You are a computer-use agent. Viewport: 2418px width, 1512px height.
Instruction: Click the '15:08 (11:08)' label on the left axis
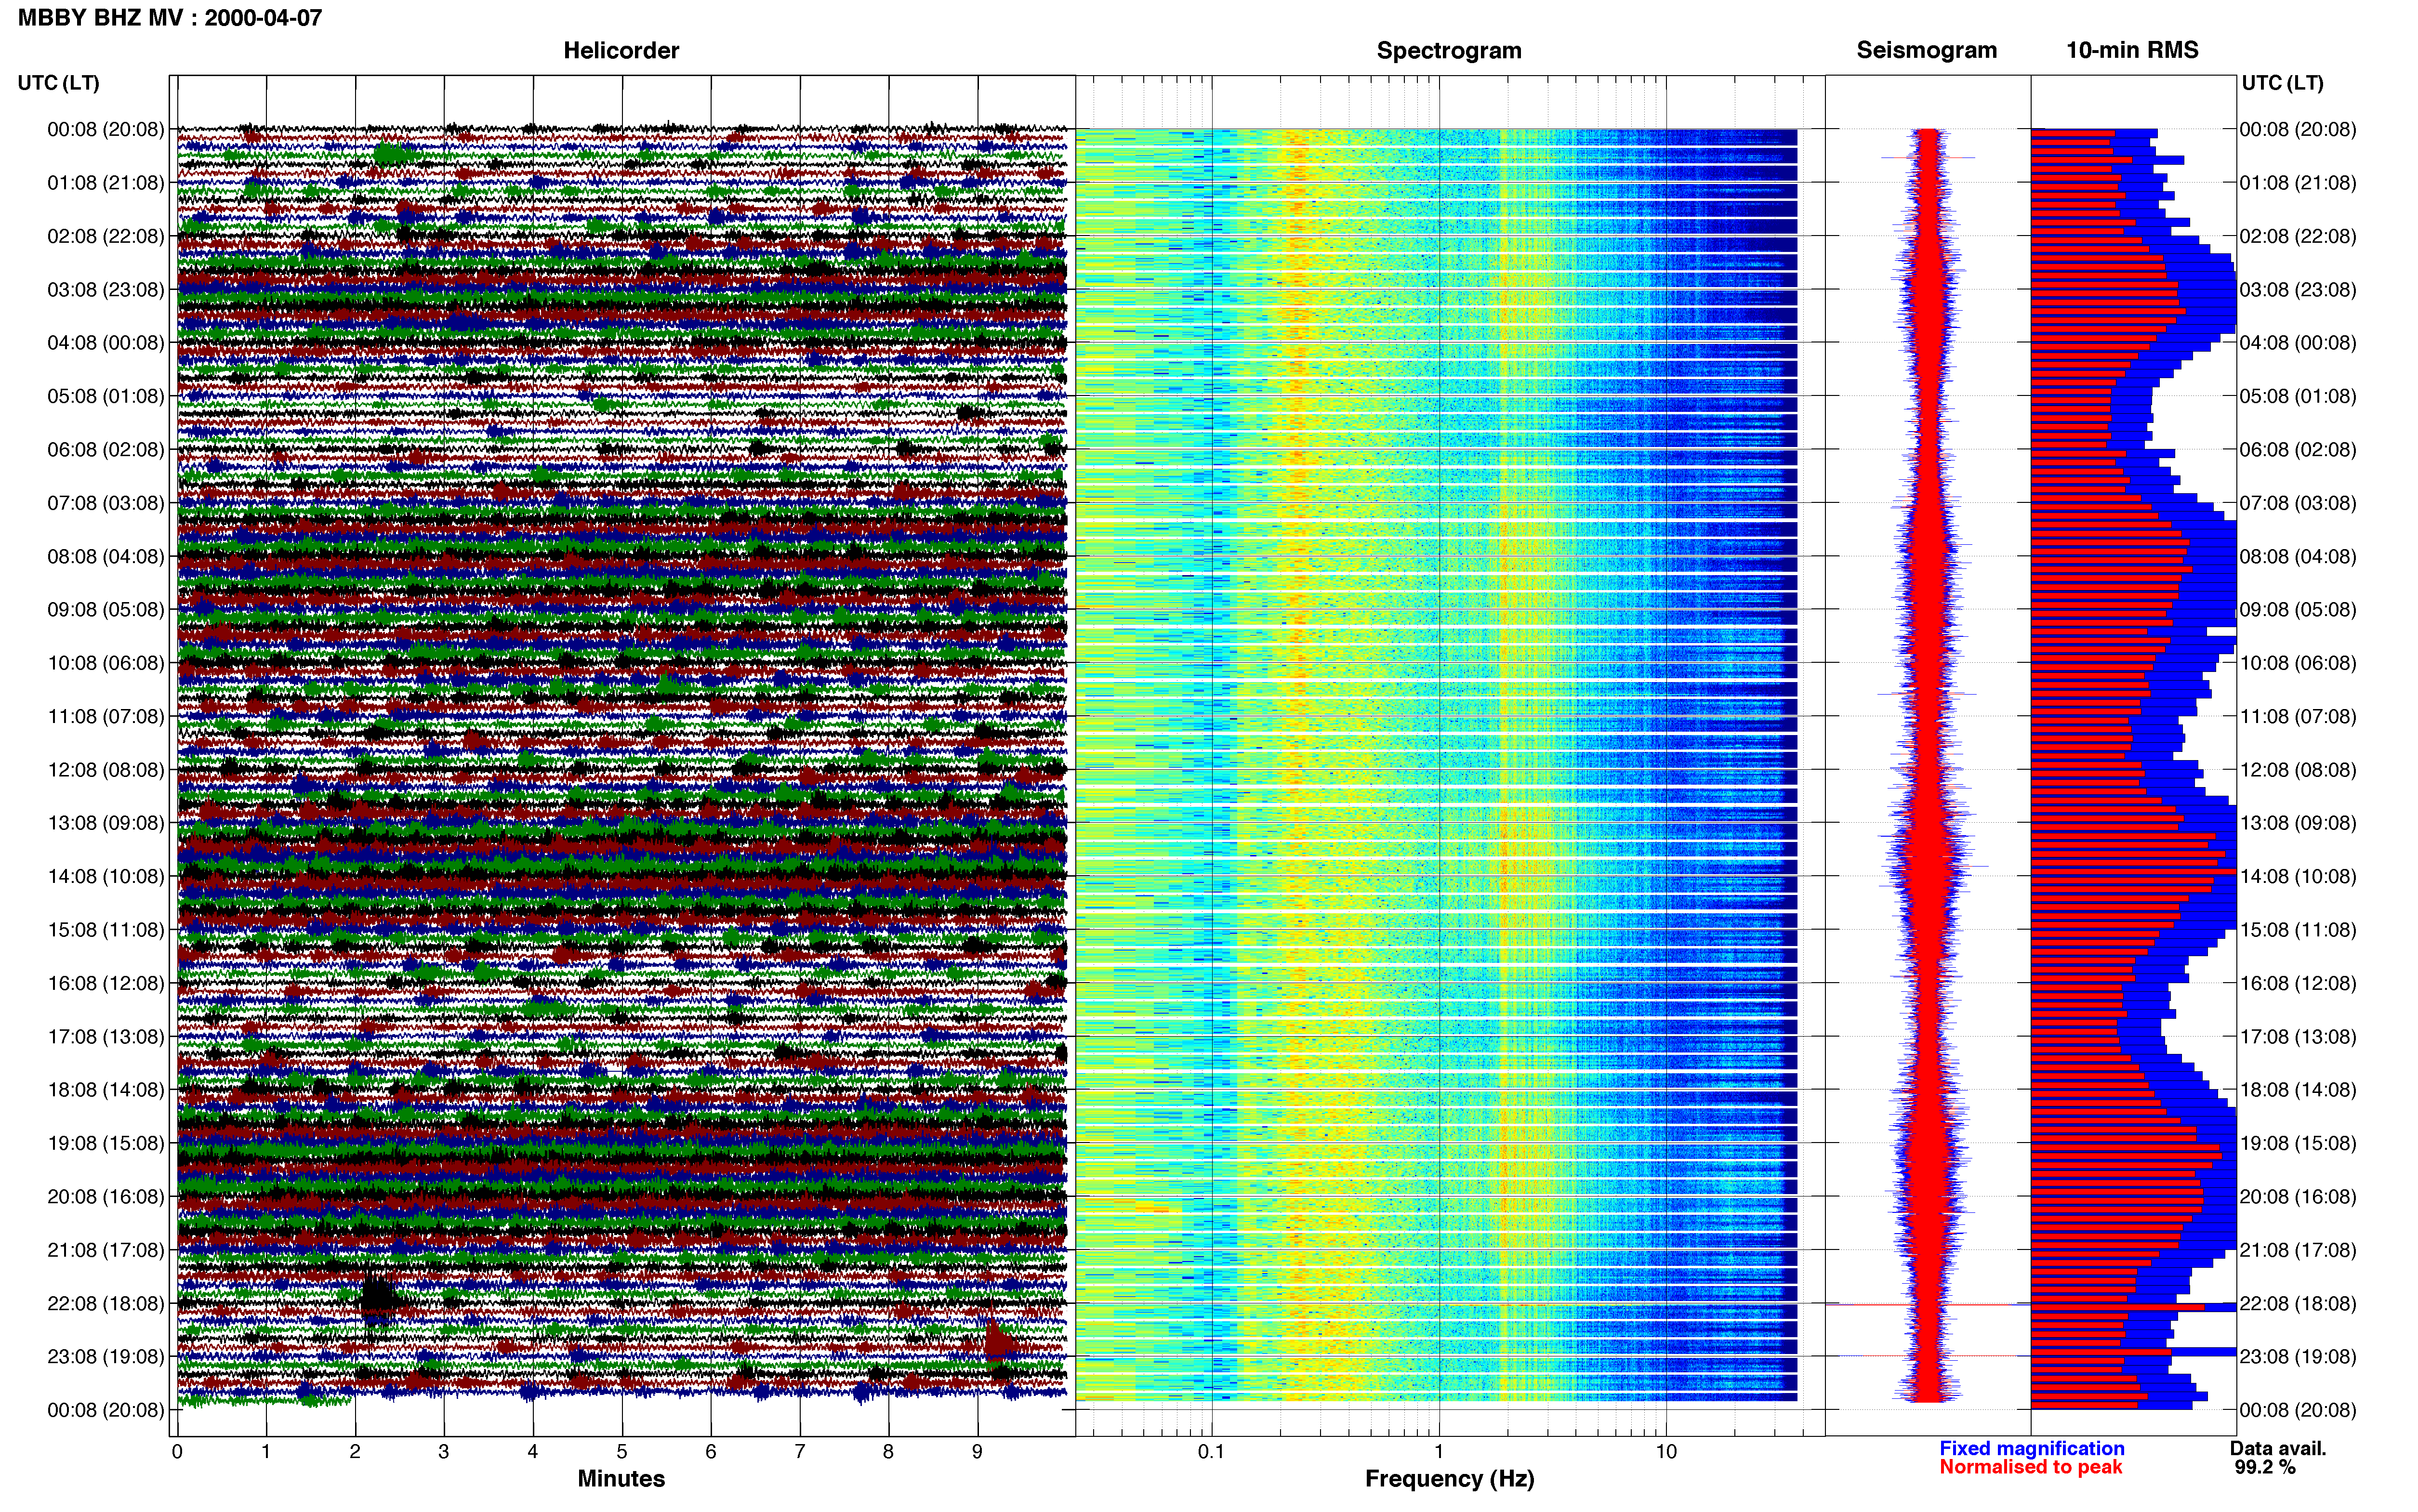[105, 930]
